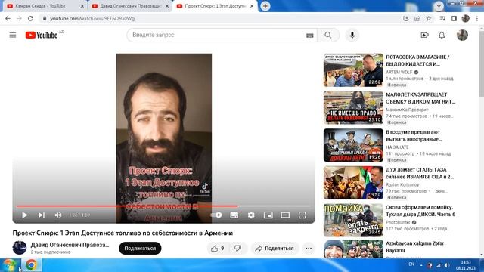Screen dimensions: 484x272
Task: Start voice search with microphone
Action: coord(352,36)
